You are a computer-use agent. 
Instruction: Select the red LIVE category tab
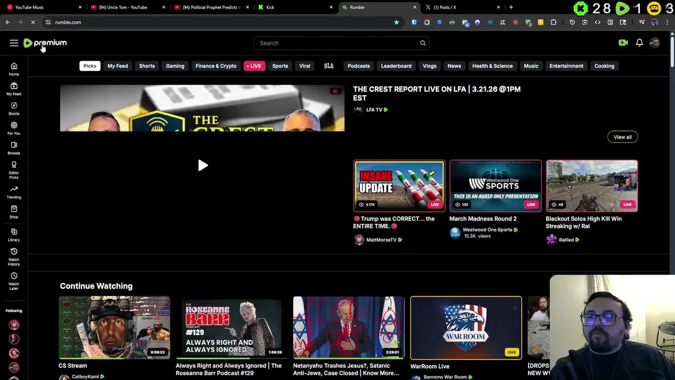(x=254, y=66)
